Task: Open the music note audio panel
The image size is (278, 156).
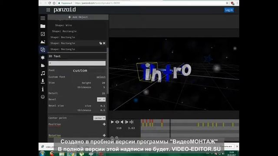Action: pos(43,73)
